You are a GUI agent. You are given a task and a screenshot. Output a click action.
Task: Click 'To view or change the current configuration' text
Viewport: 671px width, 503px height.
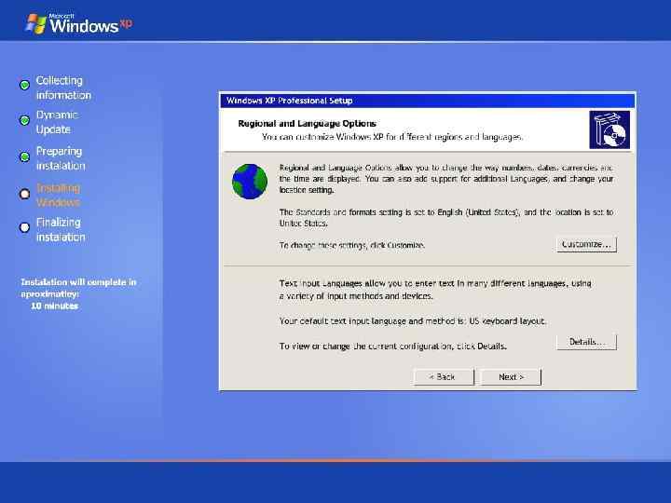(393, 346)
